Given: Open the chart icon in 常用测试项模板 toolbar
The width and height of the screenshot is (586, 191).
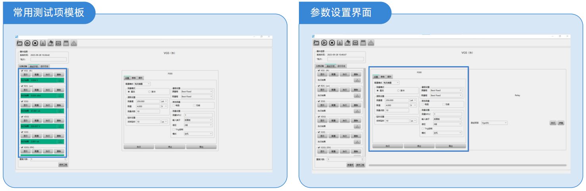Looking at the screenshot, I should (58, 43).
